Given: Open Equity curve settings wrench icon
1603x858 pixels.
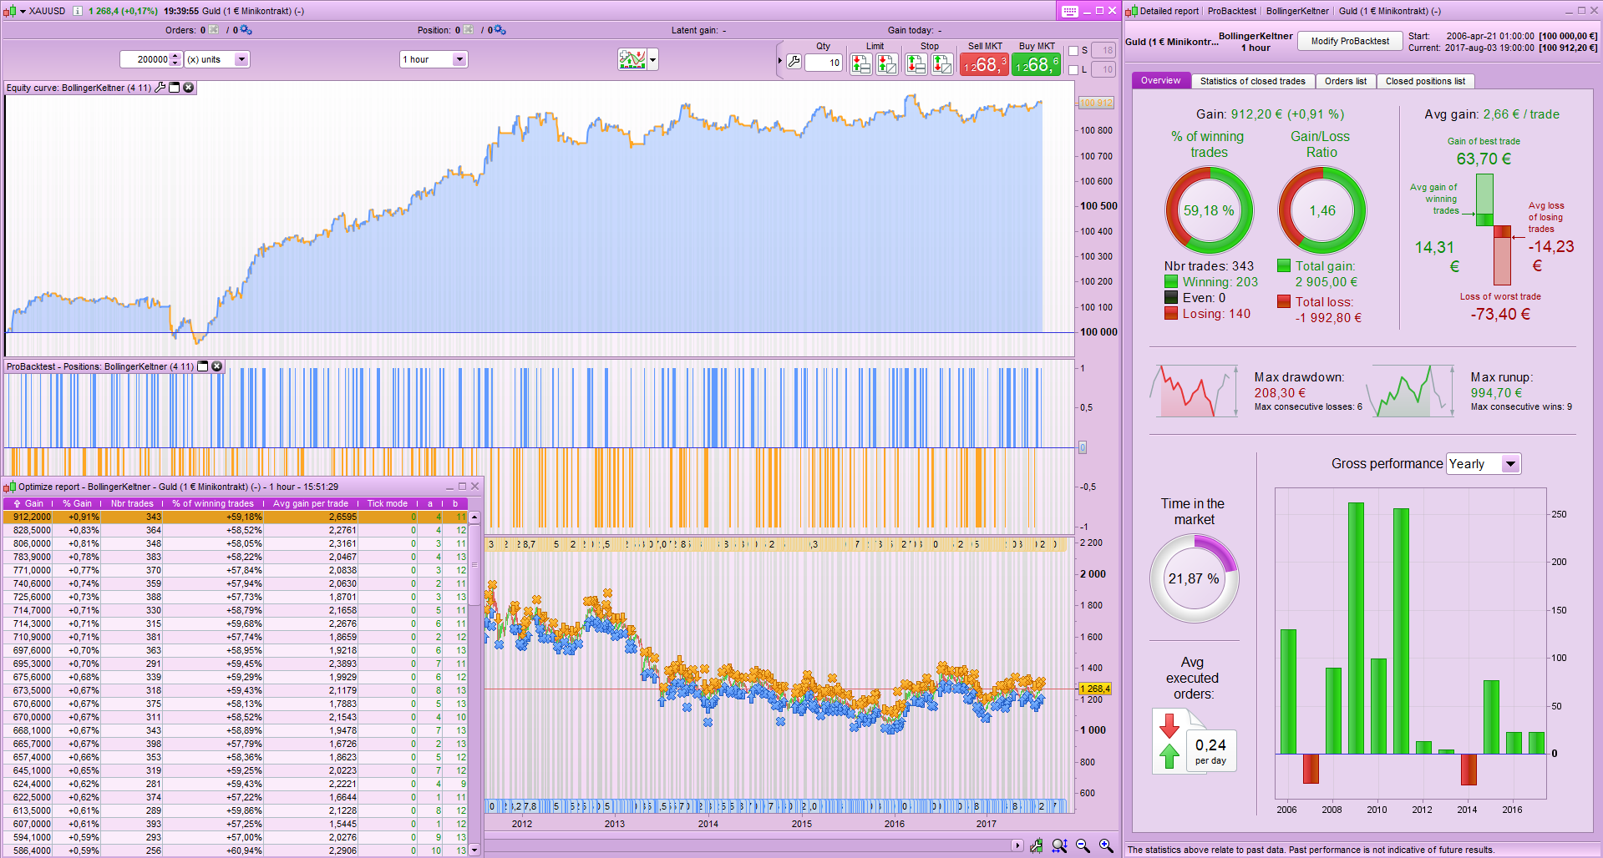Looking at the screenshot, I should pyautogui.click(x=160, y=88).
